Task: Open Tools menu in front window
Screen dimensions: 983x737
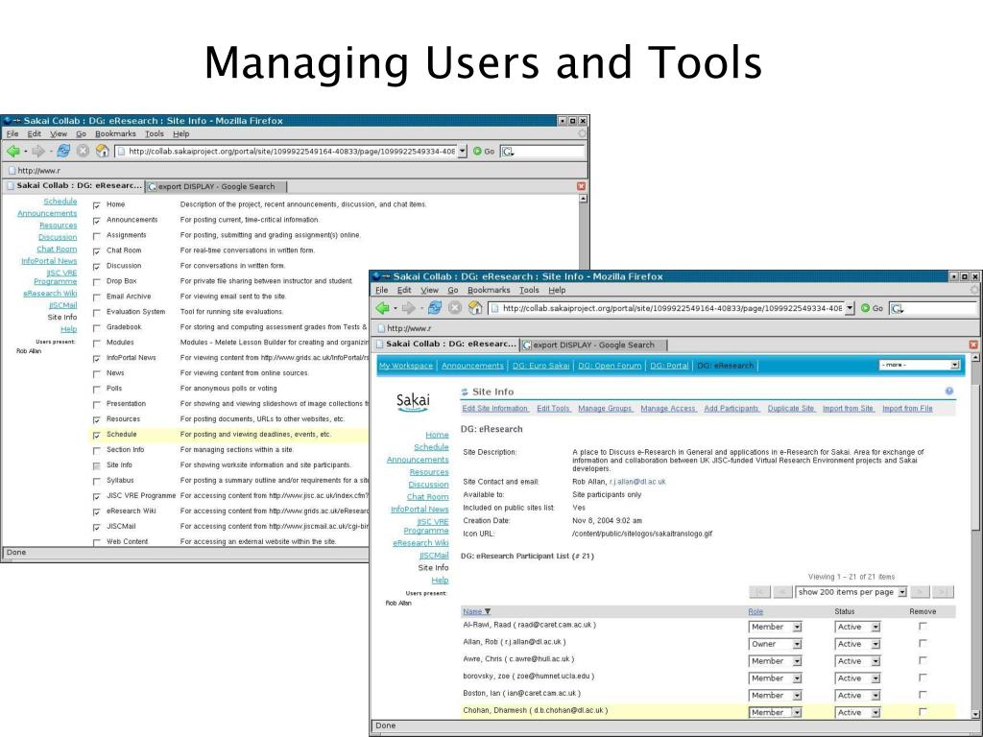Action: 529,290
